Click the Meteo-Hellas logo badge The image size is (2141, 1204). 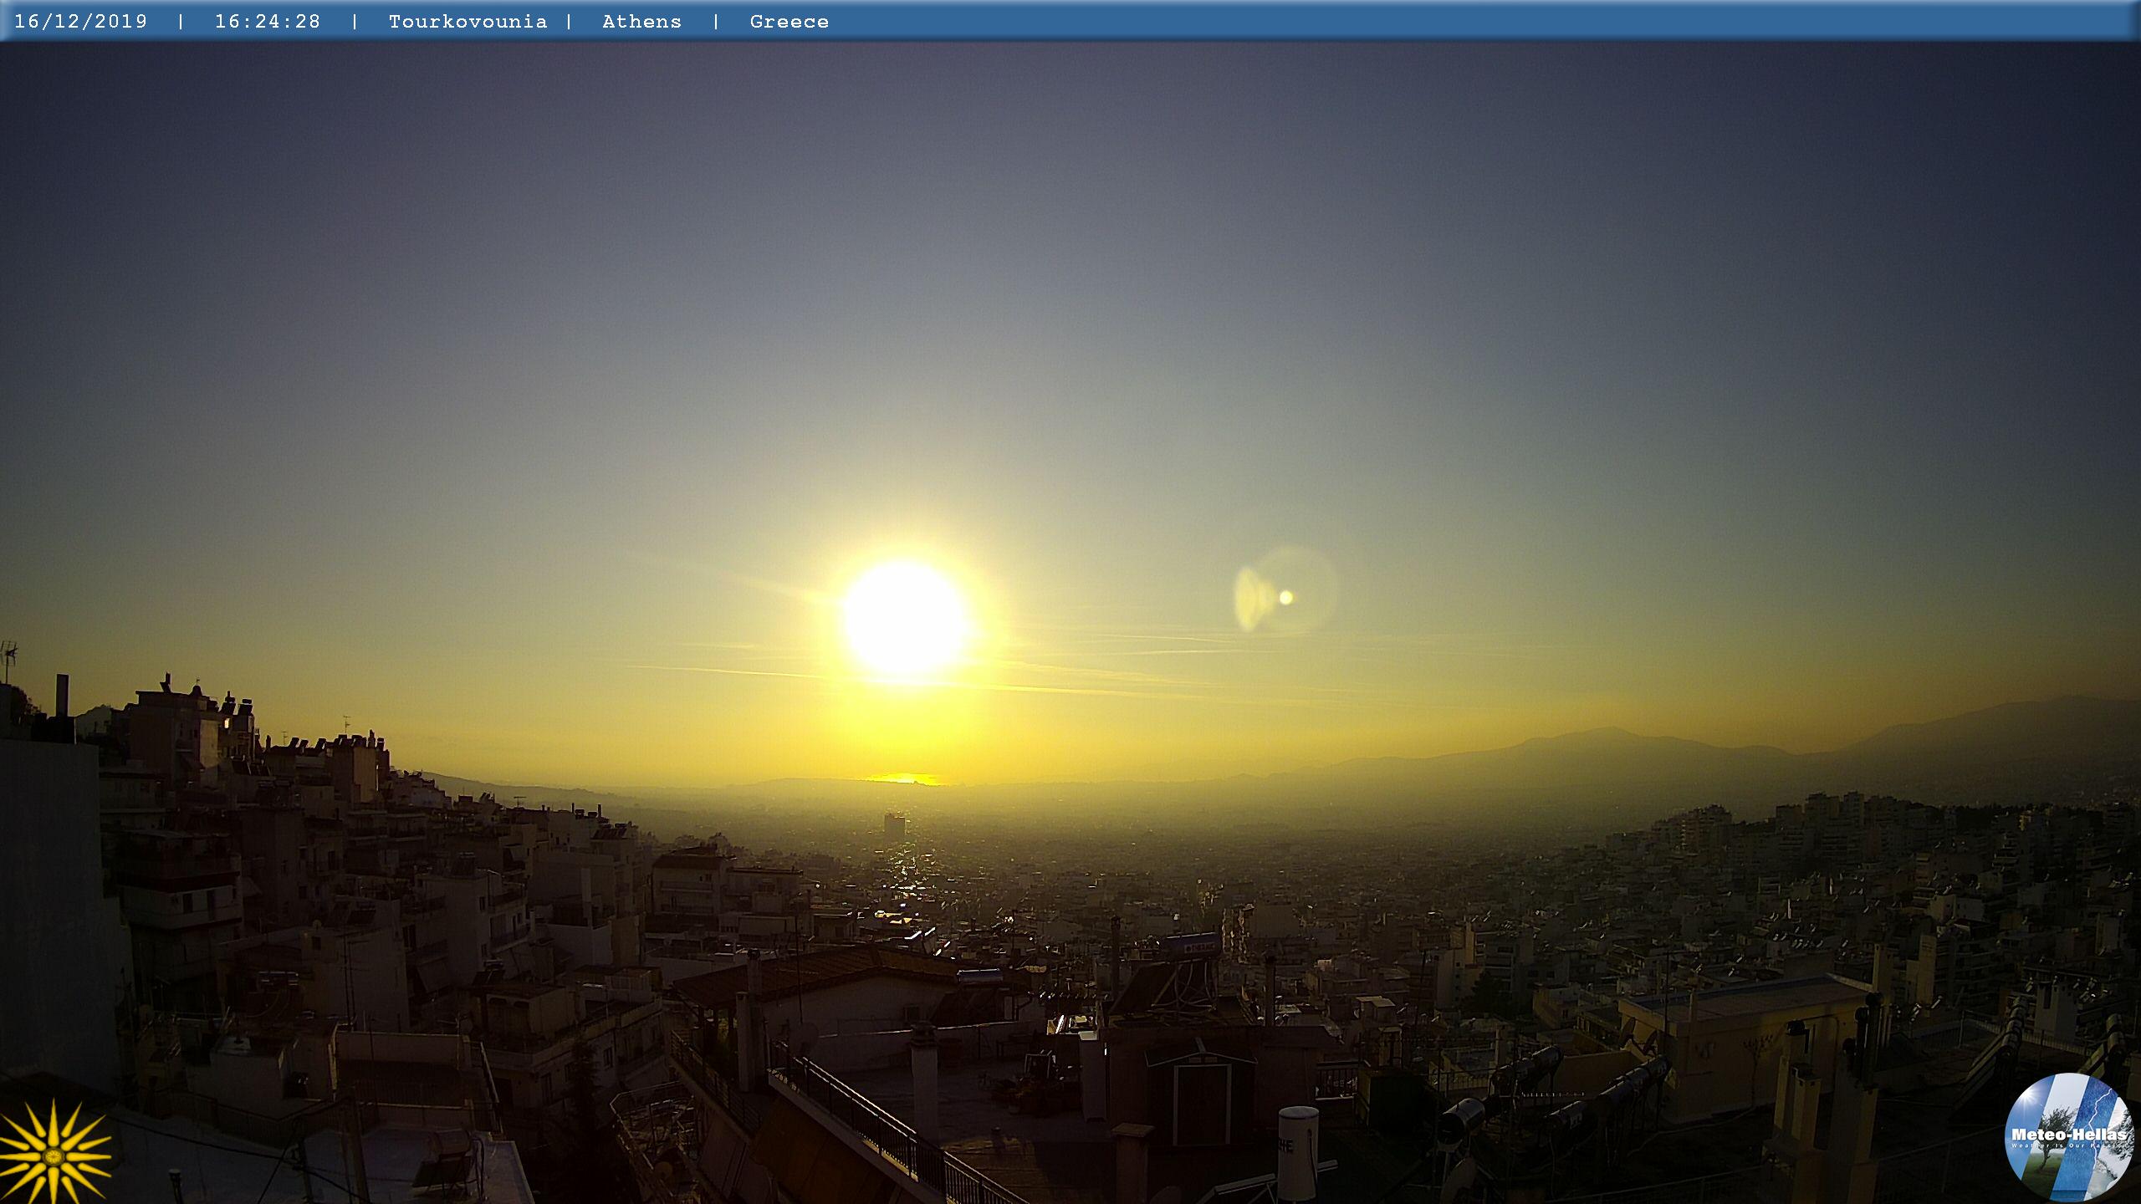[x=2067, y=1135]
